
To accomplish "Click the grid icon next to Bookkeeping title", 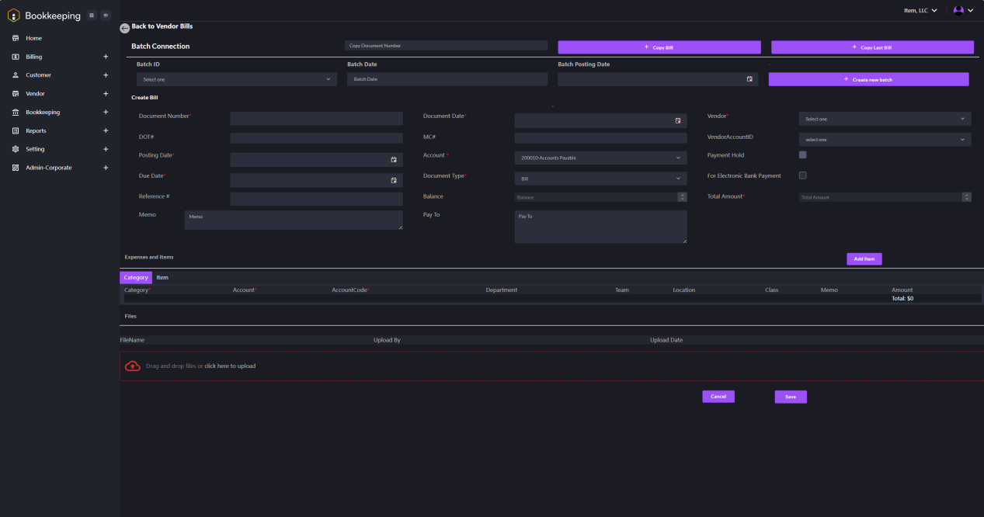I will pyautogui.click(x=91, y=15).
